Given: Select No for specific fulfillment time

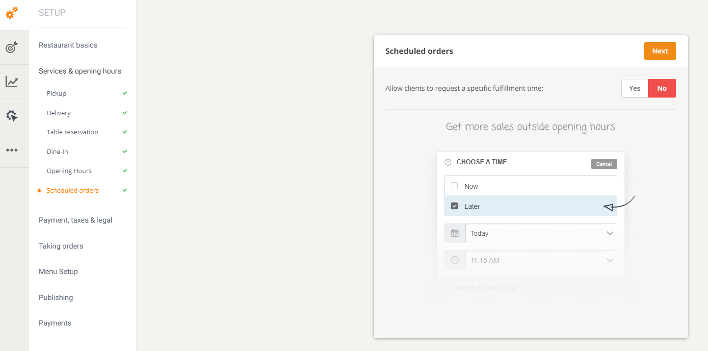Looking at the screenshot, I should coord(662,88).
